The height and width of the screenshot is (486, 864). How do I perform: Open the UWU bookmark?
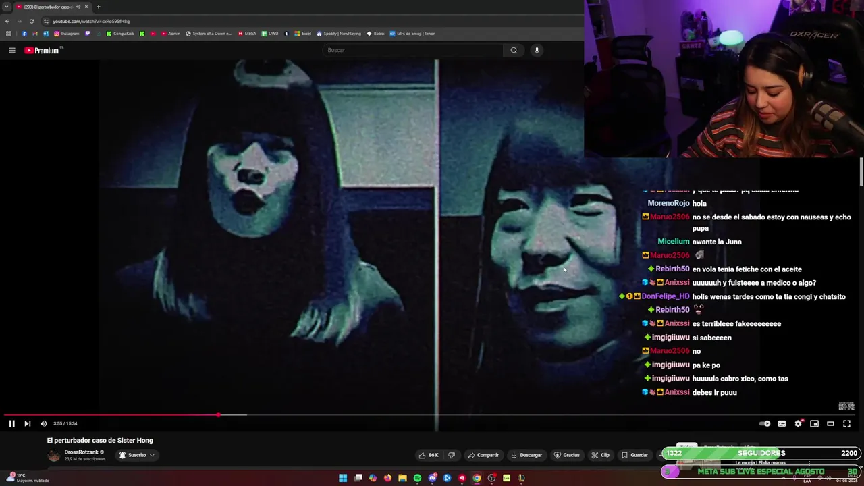tap(270, 34)
